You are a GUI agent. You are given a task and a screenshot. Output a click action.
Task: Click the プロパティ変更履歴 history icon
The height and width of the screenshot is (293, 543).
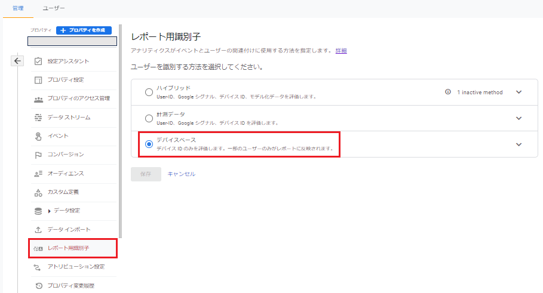click(x=39, y=286)
